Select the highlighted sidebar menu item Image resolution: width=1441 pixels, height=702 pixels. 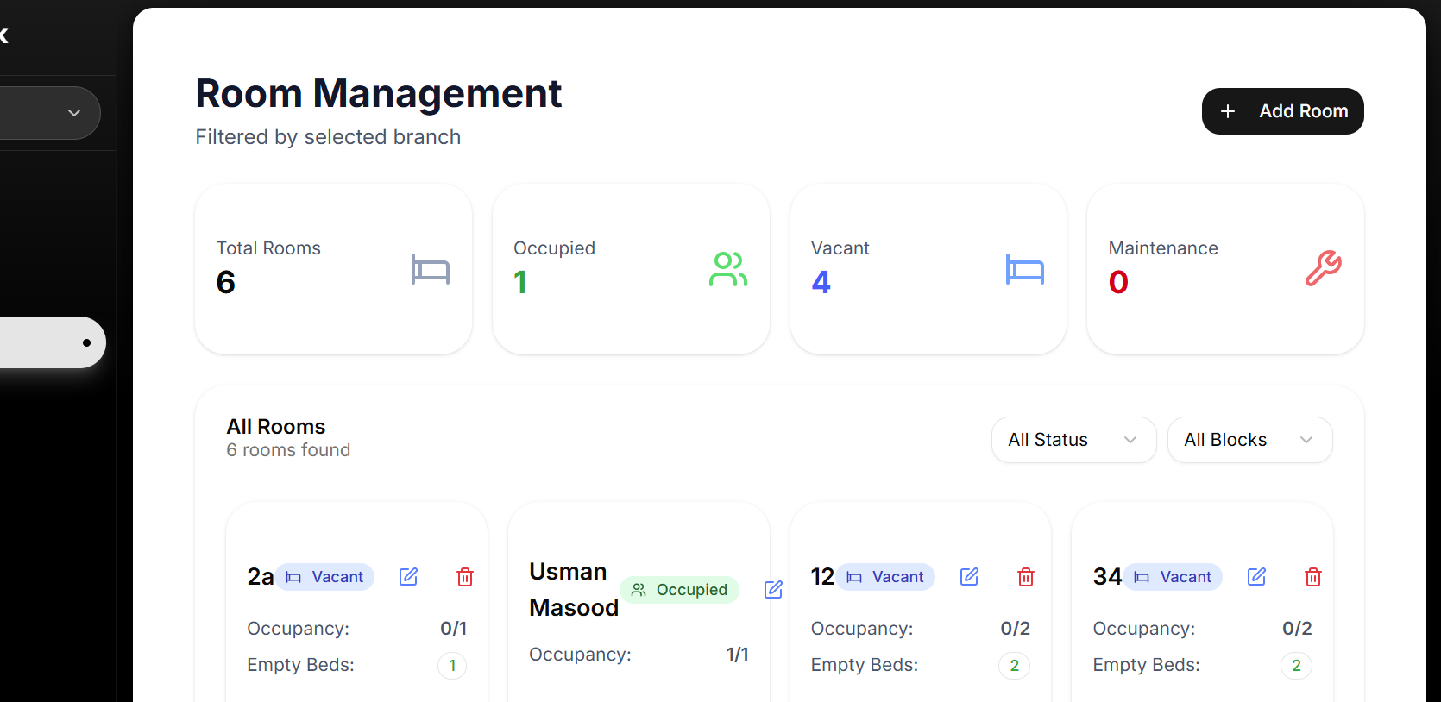(52, 342)
